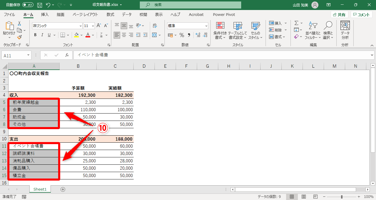Click the Wrap Text icon
The image size is (376, 200).
pos(155,26)
